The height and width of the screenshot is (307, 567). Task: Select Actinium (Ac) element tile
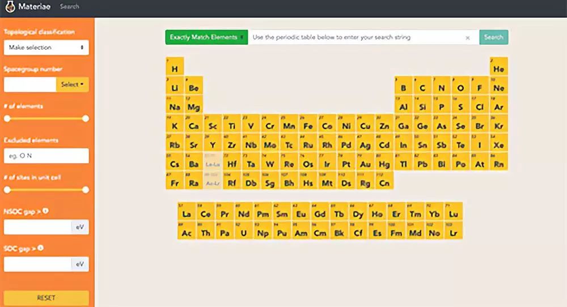pyautogui.click(x=186, y=230)
